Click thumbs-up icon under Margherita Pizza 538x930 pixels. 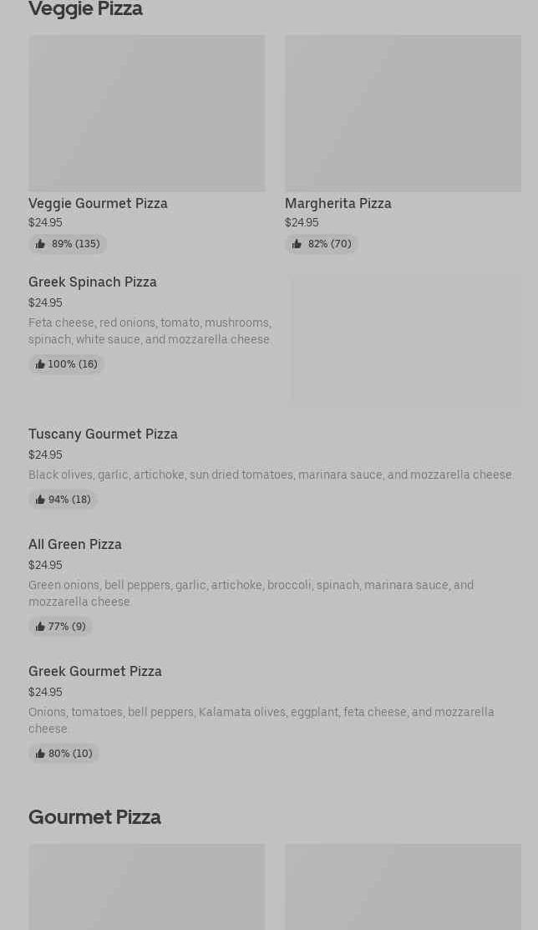coord(297,244)
